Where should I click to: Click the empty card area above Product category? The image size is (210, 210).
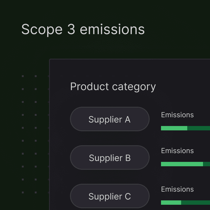129,70
